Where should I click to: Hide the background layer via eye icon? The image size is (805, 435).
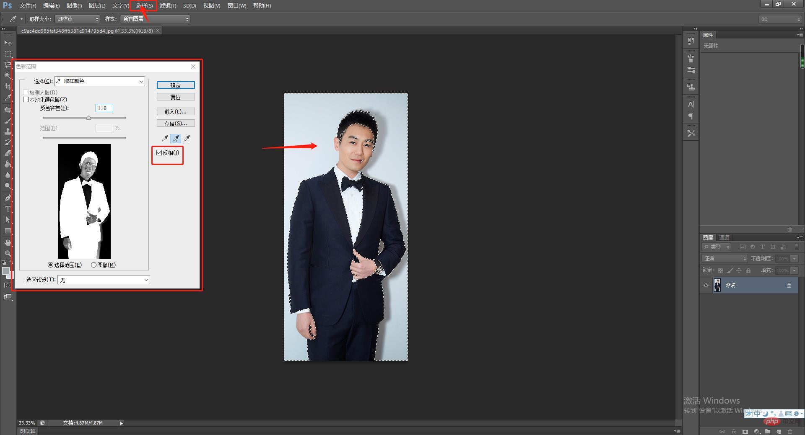[706, 285]
